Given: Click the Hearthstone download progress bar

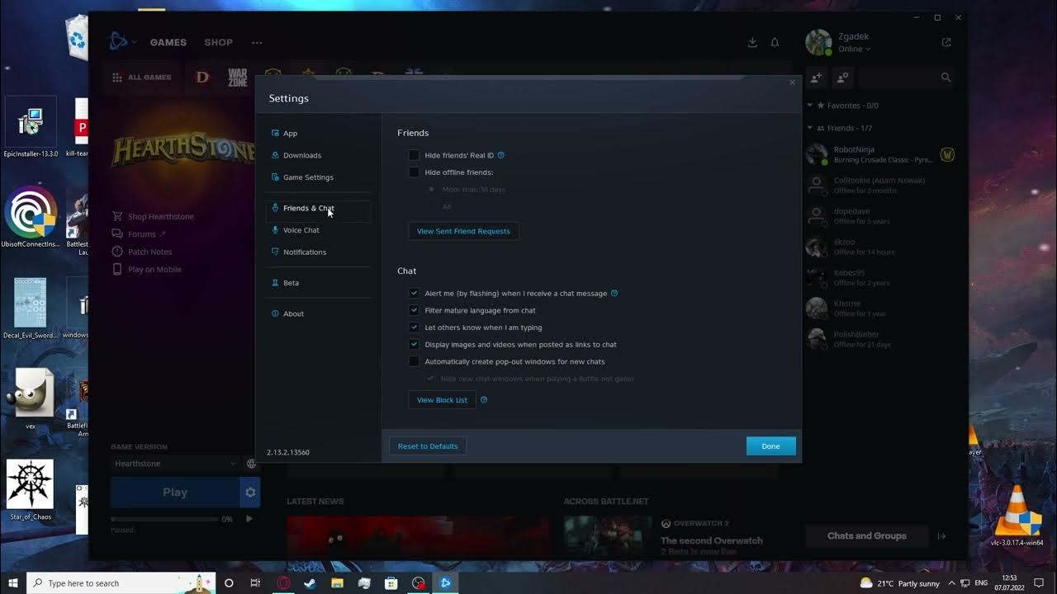Looking at the screenshot, I should 164,519.
